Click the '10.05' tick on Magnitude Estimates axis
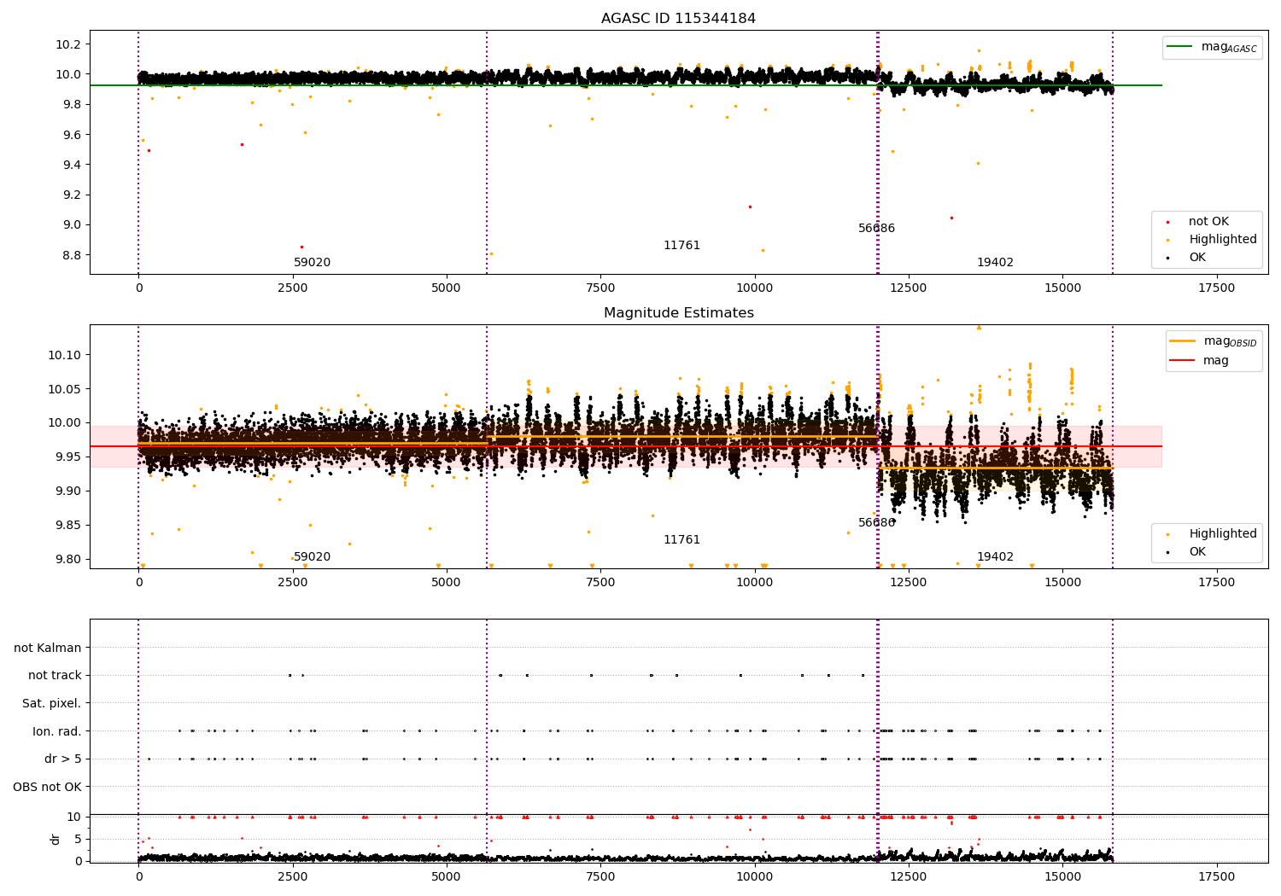 [65, 389]
